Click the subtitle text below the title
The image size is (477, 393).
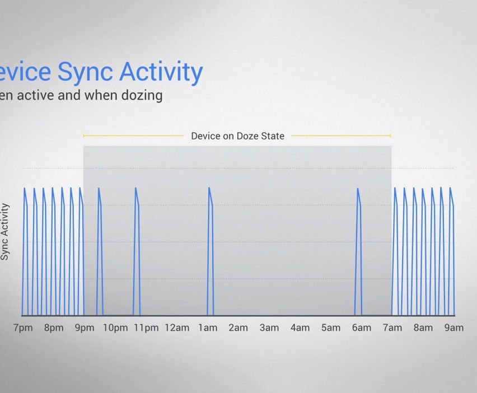[81, 95]
